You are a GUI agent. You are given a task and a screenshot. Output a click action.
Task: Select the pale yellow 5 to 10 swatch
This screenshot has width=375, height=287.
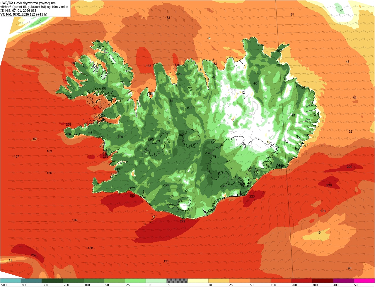pos(198,281)
